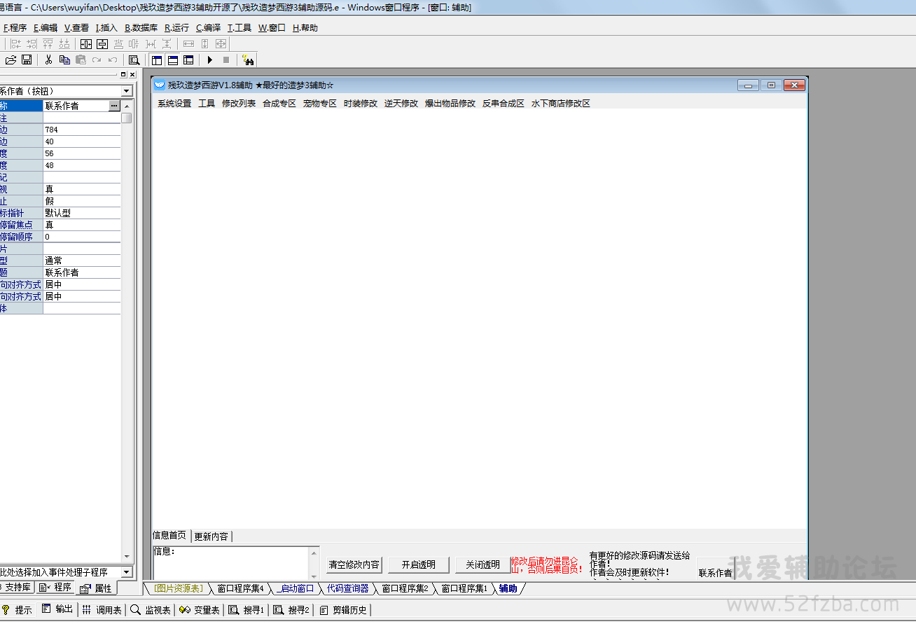
Task: Open the 支持库 panel tab
Action: click(x=16, y=588)
